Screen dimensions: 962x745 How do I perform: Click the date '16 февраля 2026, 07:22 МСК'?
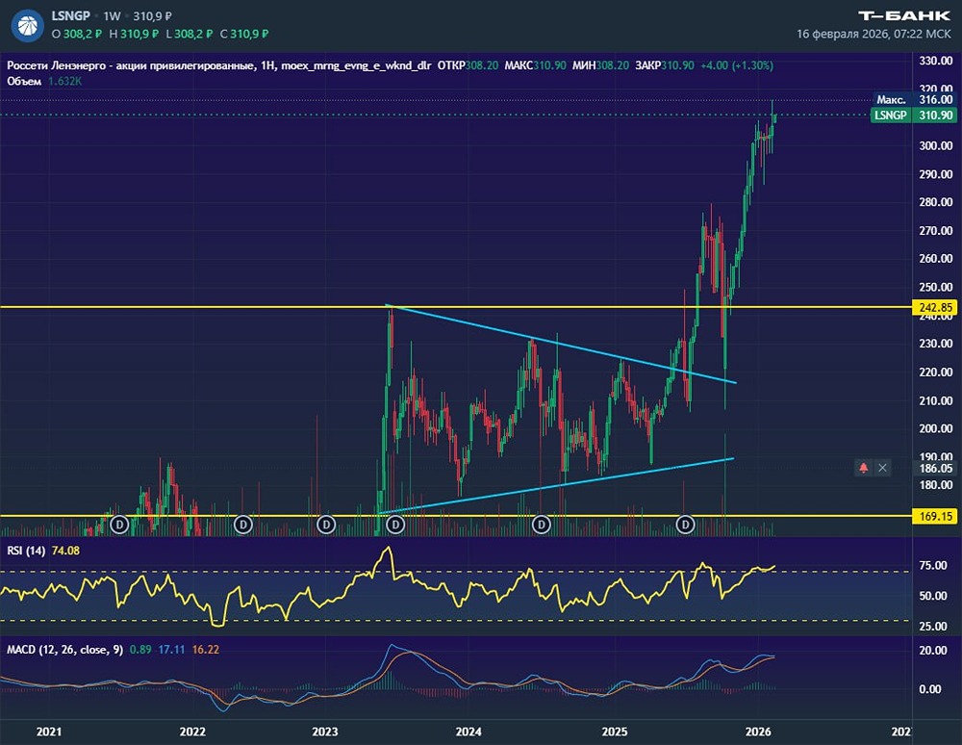pyautogui.click(x=873, y=35)
